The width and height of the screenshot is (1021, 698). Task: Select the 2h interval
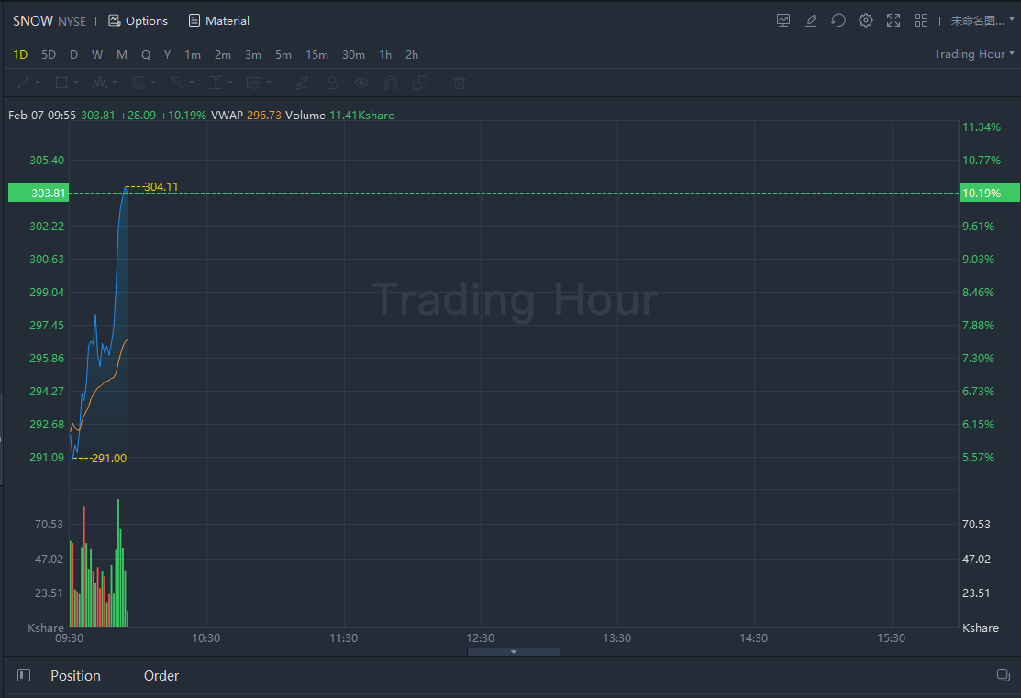point(412,55)
